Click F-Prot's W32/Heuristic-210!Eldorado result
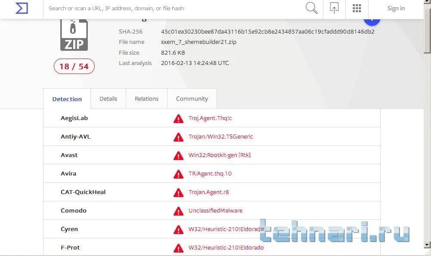Image resolution: width=431 pixels, height=256 pixels. (x=226, y=247)
